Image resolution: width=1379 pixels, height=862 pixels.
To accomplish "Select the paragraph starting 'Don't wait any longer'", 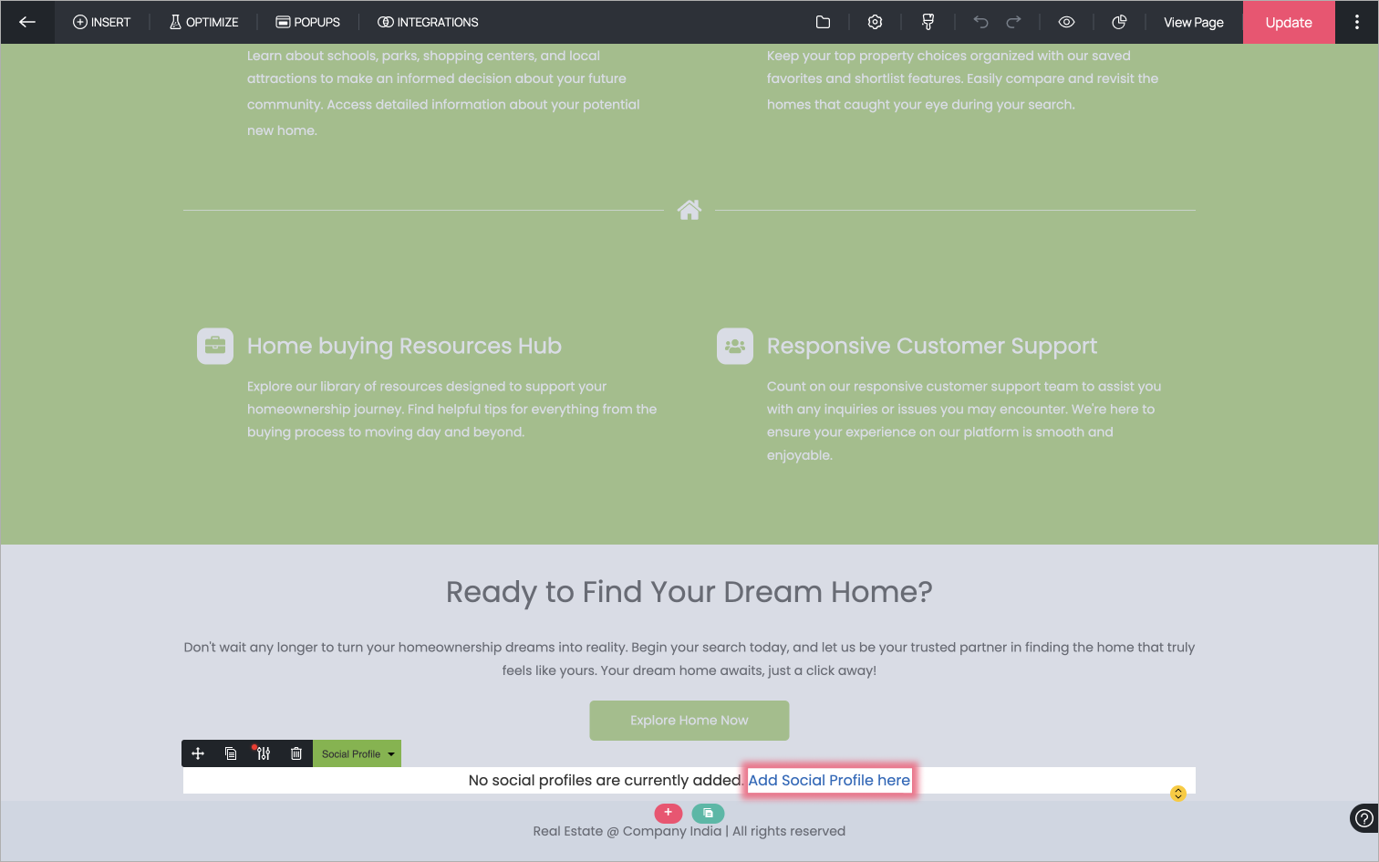I will pyautogui.click(x=689, y=659).
